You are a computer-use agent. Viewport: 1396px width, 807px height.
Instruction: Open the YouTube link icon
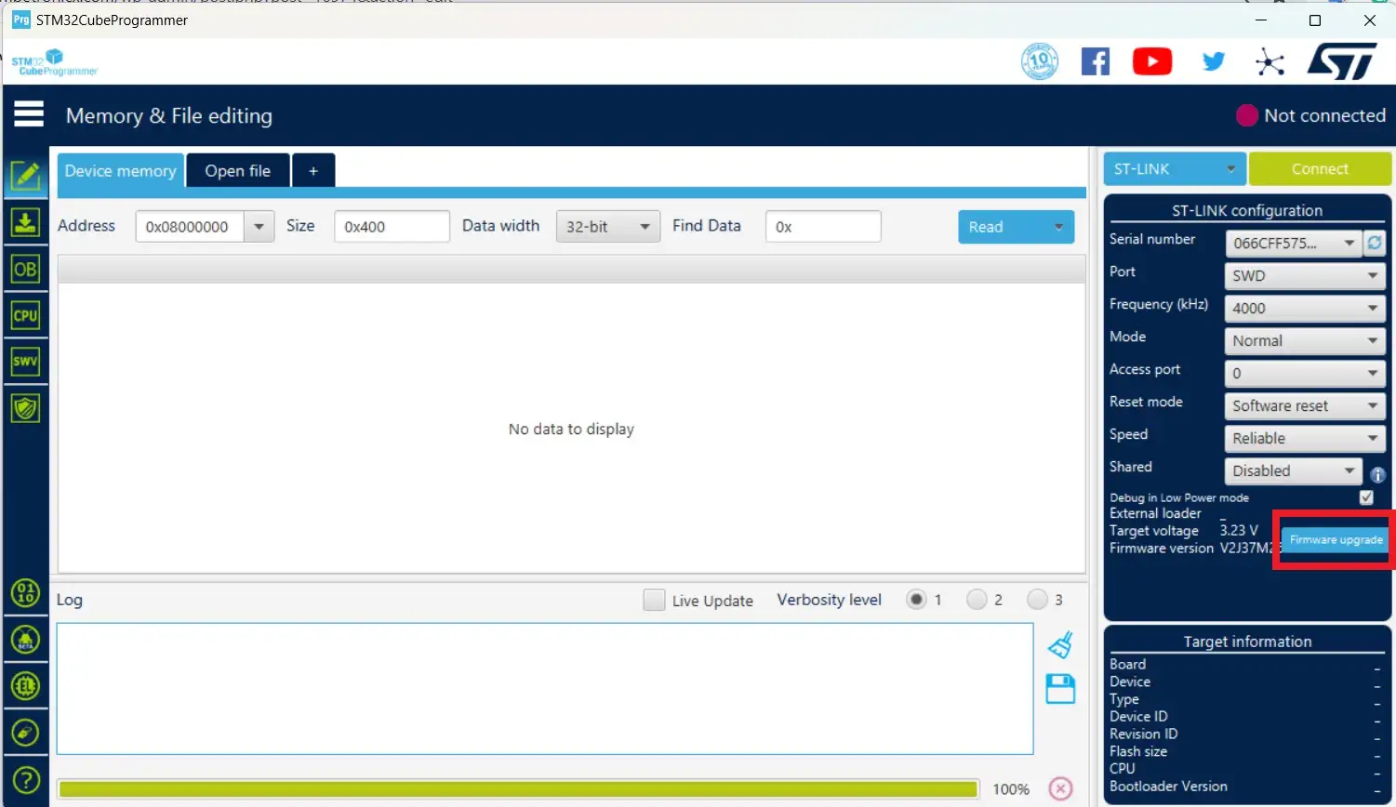[1152, 61]
